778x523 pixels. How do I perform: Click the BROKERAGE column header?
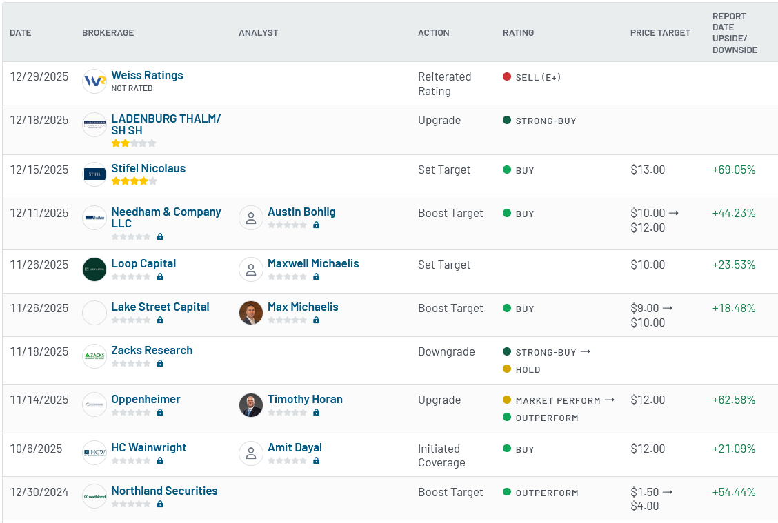coord(108,32)
